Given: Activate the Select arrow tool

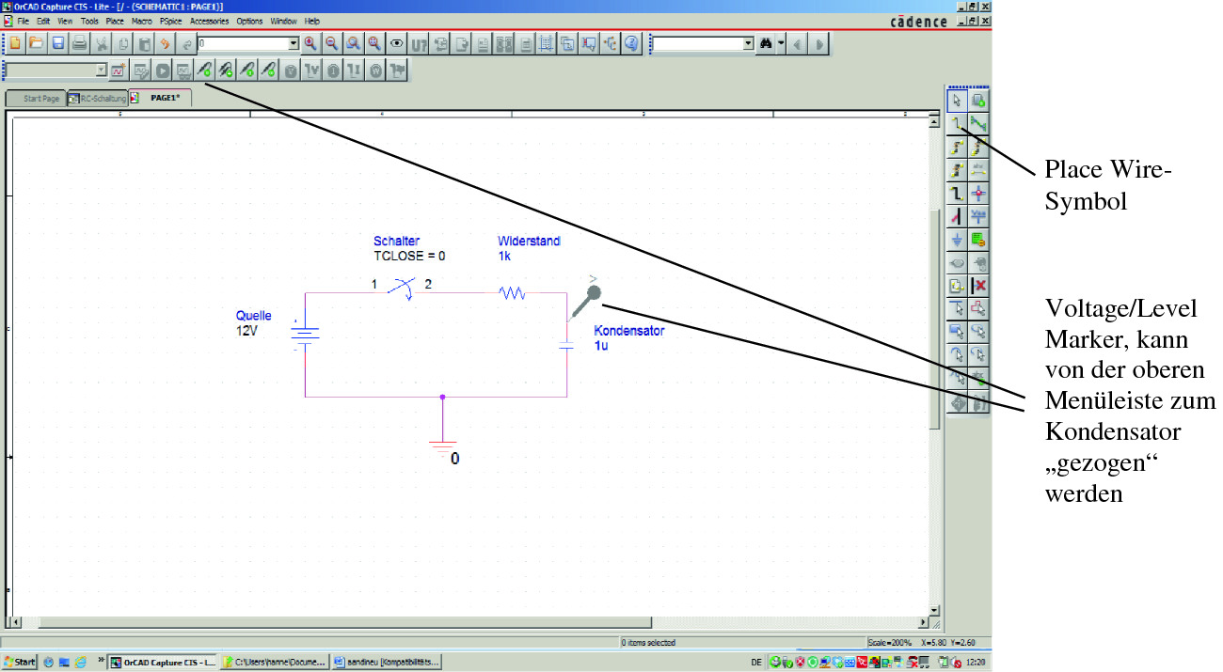Looking at the screenshot, I should point(957,101).
